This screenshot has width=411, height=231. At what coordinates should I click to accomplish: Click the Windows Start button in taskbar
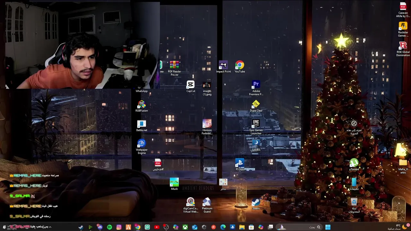pyautogui.click(x=328, y=227)
